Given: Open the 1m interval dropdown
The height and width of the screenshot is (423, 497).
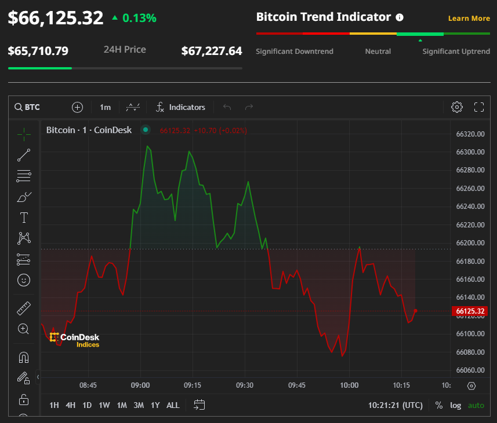Looking at the screenshot, I should tap(105, 107).
